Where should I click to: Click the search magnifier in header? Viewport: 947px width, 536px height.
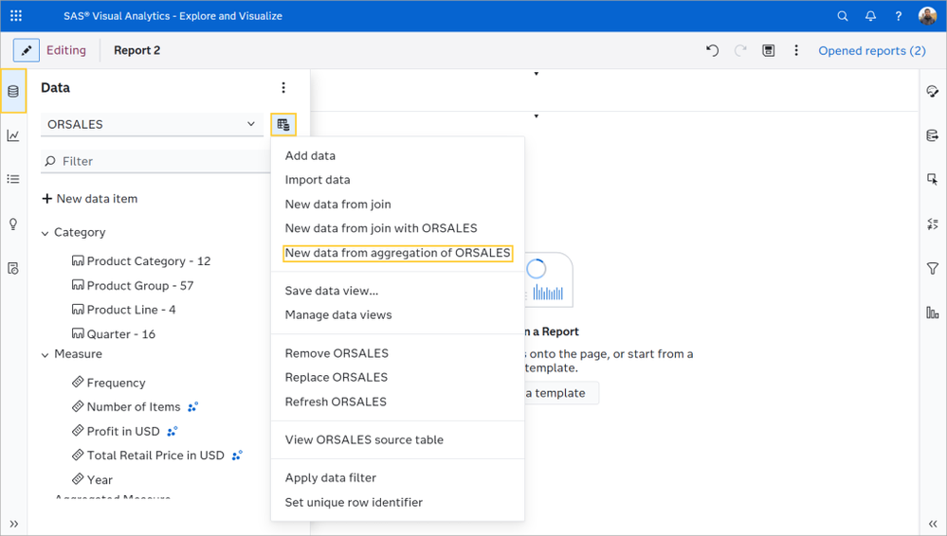click(x=843, y=16)
